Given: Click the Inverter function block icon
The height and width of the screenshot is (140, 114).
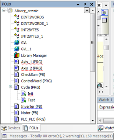Looking at the screenshot, I should pos(16,106).
